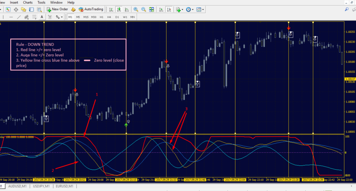Viewport: 356px width, 191px height.
Task: Switch timeframe to H4
Action: tap(109, 17)
